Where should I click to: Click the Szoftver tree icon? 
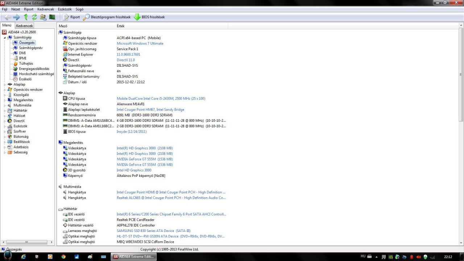pyautogui.click(x=10, y=131)
